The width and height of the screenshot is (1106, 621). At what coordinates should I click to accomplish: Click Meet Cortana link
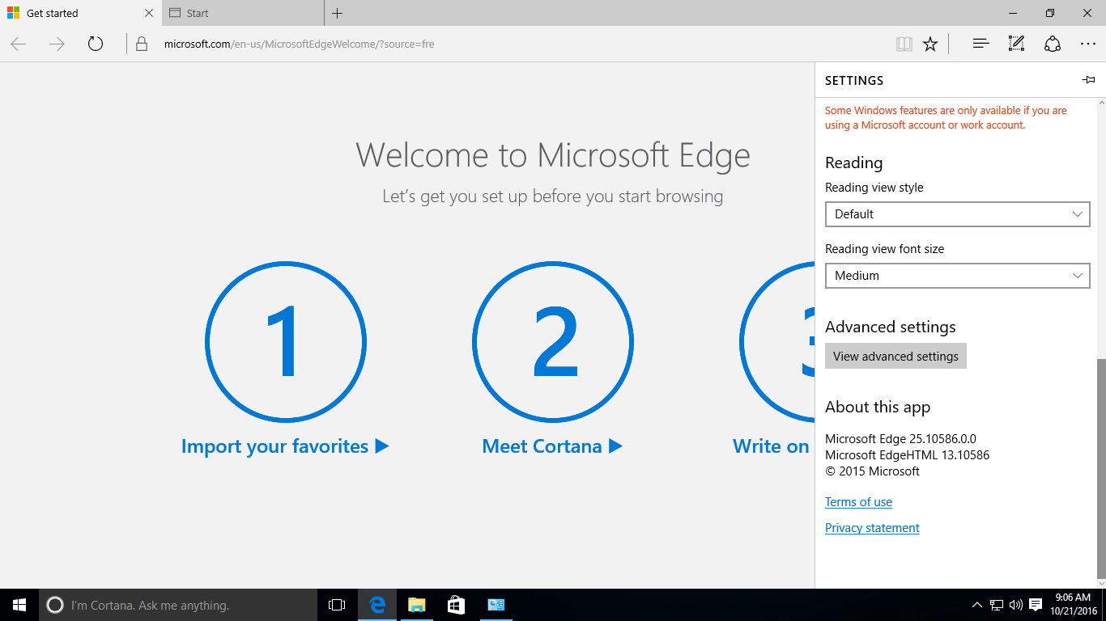[x=552, y=446]
